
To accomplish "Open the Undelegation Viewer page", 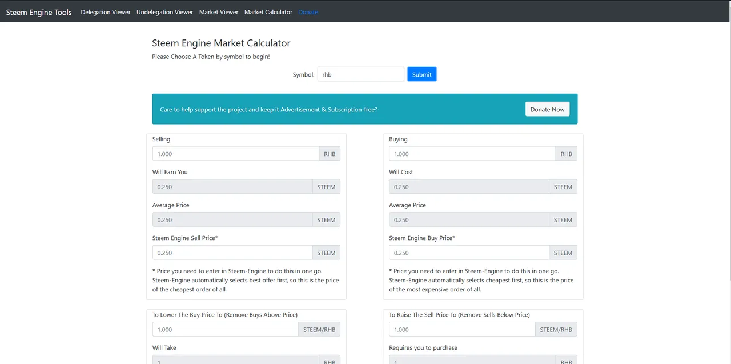I will (164, 12).
